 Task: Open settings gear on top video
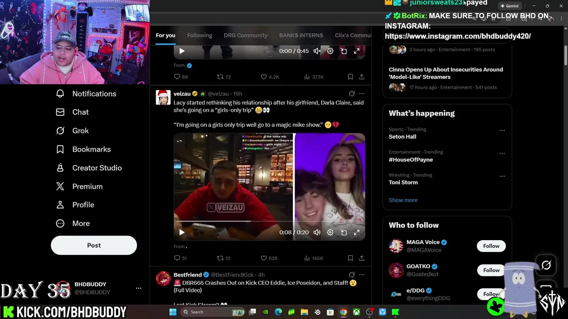(330, 51)
